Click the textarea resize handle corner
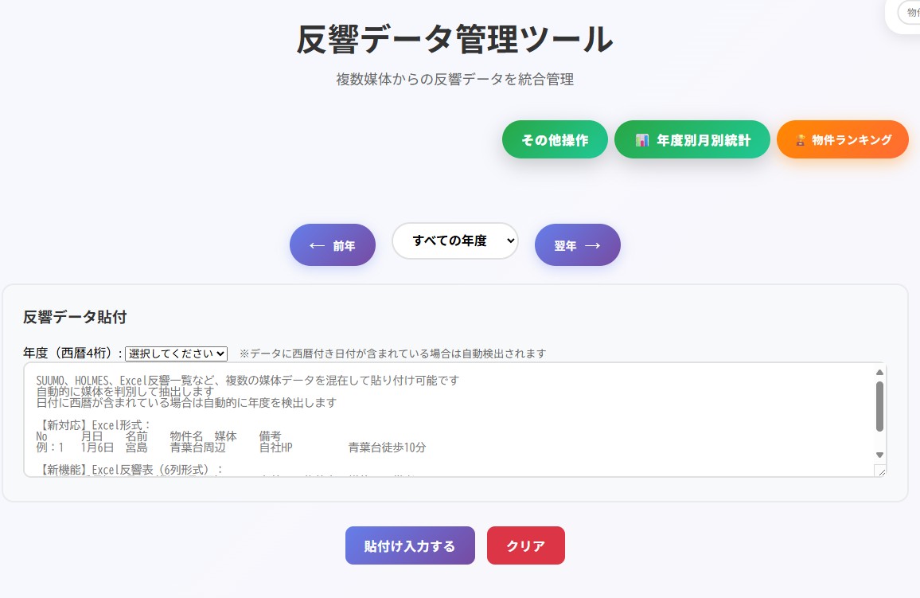 (880, 471)
